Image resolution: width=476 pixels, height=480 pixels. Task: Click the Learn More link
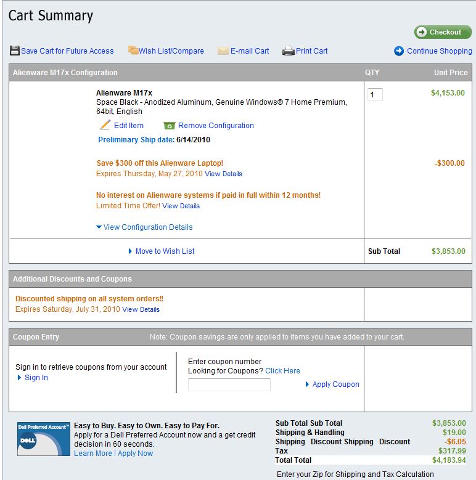[x=92, y=454]
